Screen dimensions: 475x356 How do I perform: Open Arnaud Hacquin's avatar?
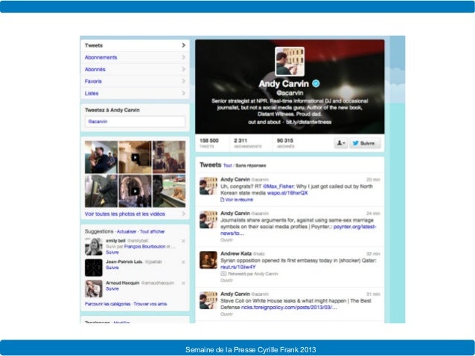point(94,289)
